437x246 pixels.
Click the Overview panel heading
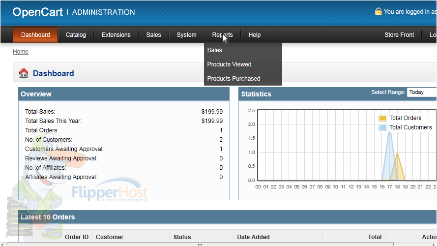click(36, 94)
